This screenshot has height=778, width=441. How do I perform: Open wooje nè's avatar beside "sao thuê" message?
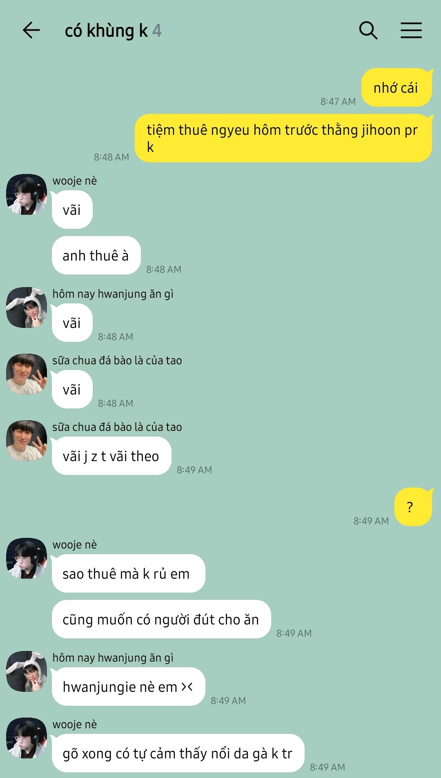[x=27, y=558]
